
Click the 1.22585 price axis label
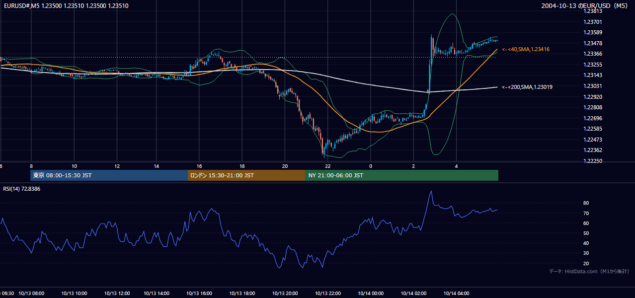click(593, 129)
